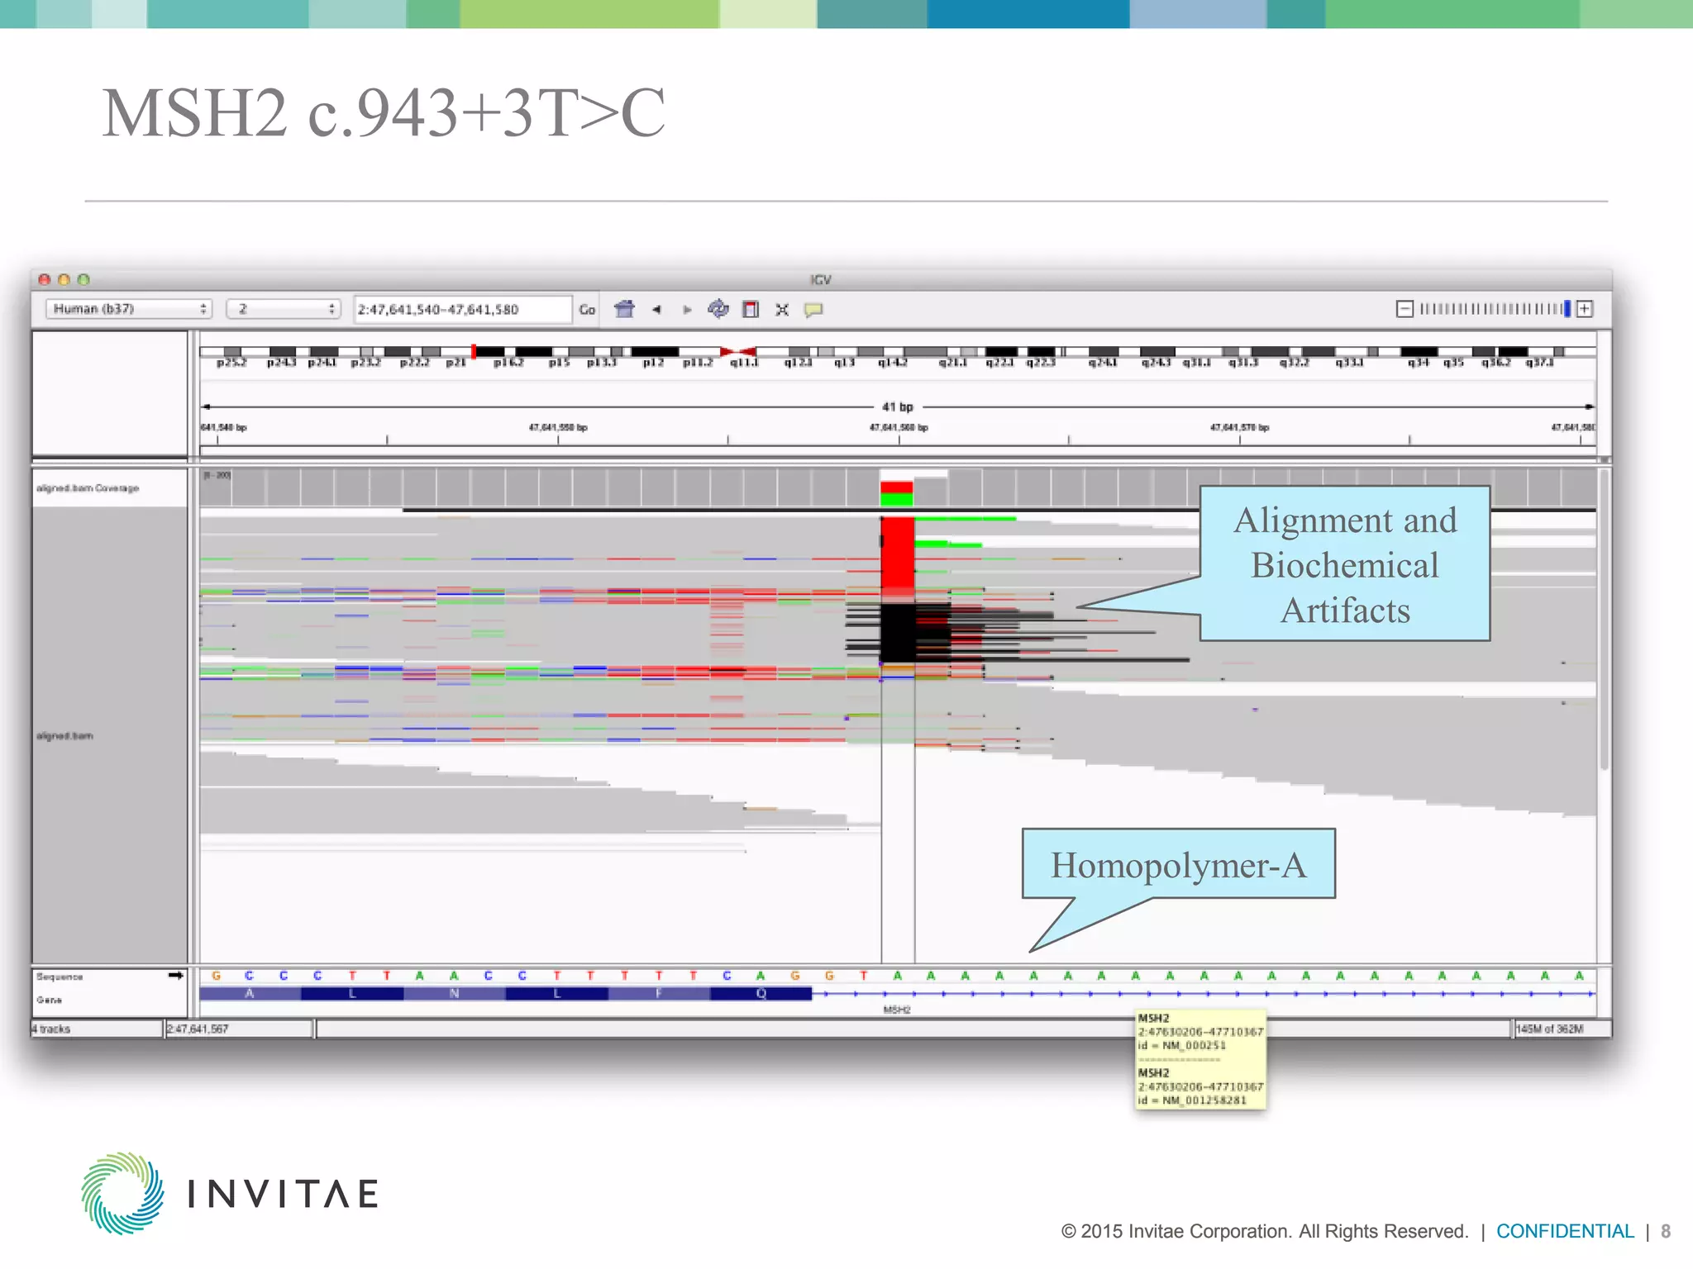Zoom out with the minus icon
The image size is (1693, 1269).
(1404, 309)
